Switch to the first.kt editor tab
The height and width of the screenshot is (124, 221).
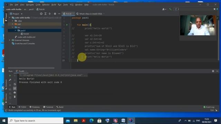coord(68,14)
